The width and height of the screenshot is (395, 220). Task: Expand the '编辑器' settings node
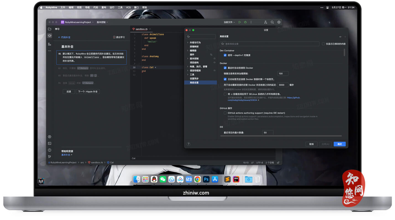(188, 51)
